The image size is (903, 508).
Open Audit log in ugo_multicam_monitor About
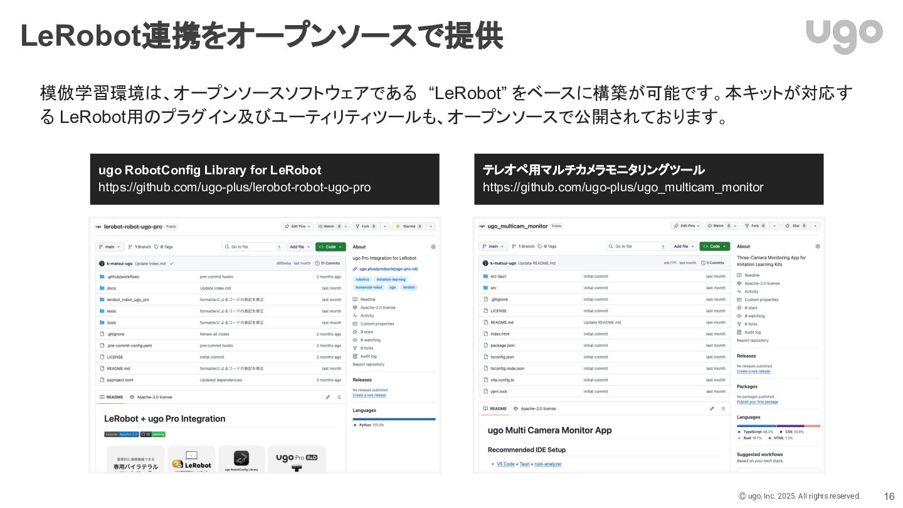pos(749,332)
